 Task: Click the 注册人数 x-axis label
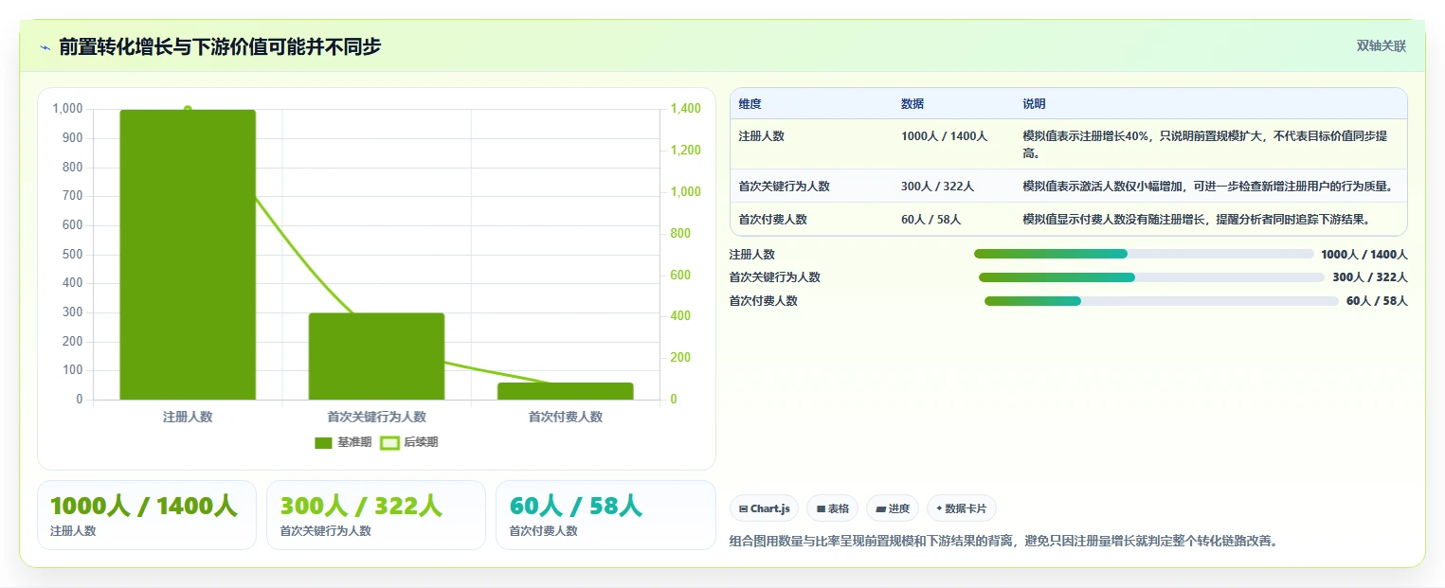point(188,417)
